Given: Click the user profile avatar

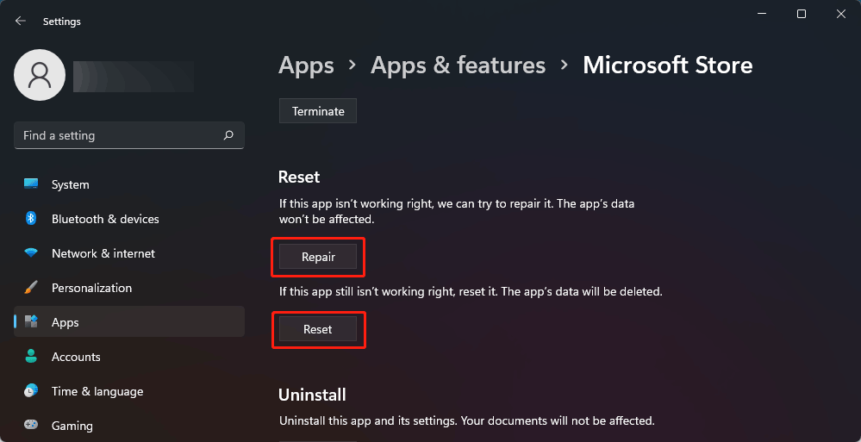Looking at the screenshot, I should 40,75.
